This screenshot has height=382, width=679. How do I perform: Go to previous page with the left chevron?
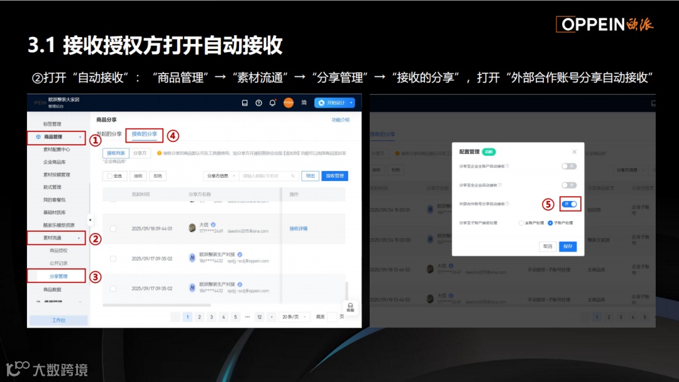coord(175,317)
